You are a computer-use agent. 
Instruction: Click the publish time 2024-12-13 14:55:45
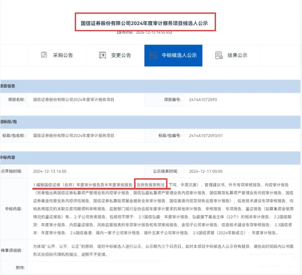tap(144, 32)
